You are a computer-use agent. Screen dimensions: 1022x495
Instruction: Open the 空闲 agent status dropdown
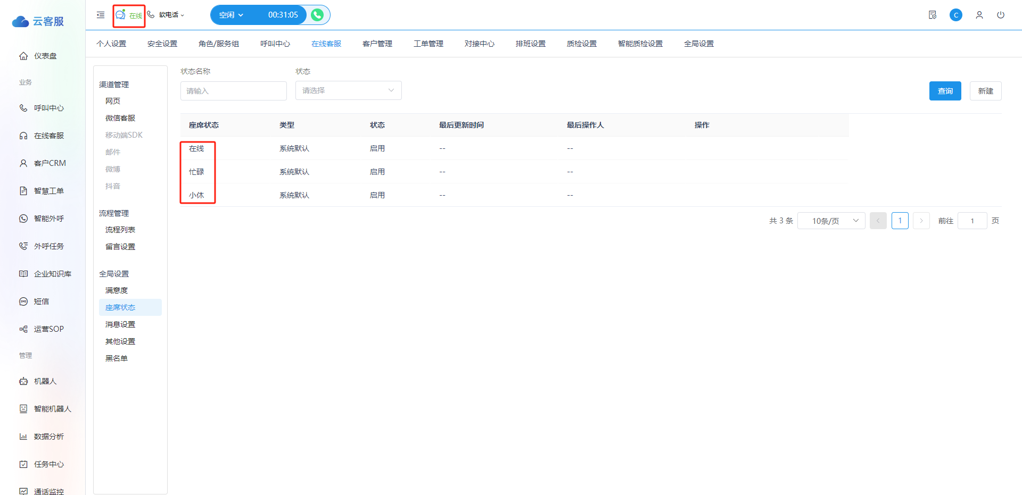click(x=231, y=15)
